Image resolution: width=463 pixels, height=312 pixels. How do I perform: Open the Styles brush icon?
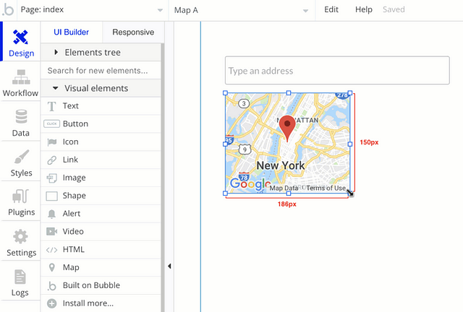coord(21,157)
